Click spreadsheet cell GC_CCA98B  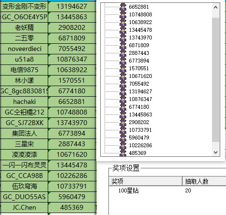(x=25, y=176)
